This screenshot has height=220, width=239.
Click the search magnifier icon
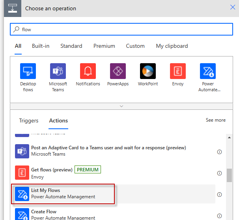coord(16,29)
